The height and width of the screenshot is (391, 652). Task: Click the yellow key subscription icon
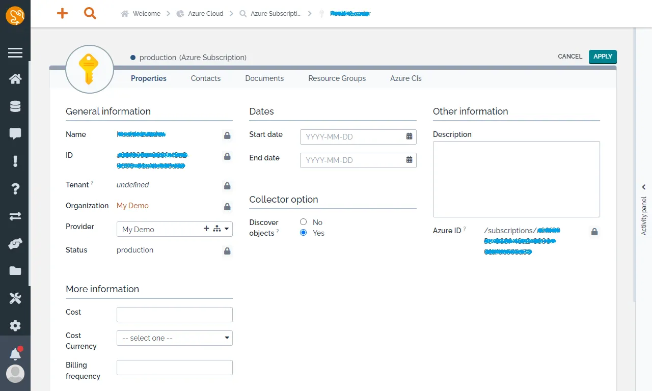[x=90, y=69]
